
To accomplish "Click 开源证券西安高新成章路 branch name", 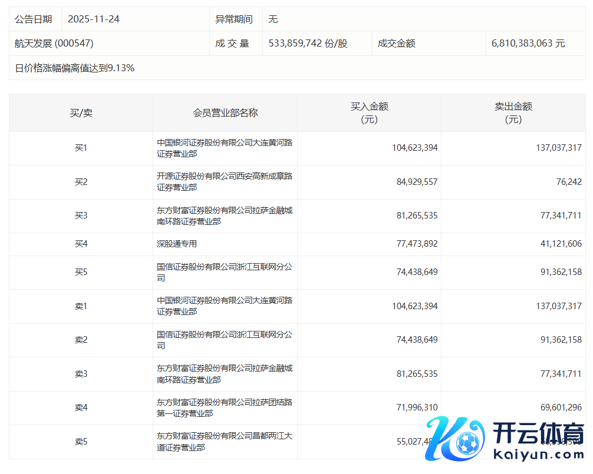I will point(224,182).
